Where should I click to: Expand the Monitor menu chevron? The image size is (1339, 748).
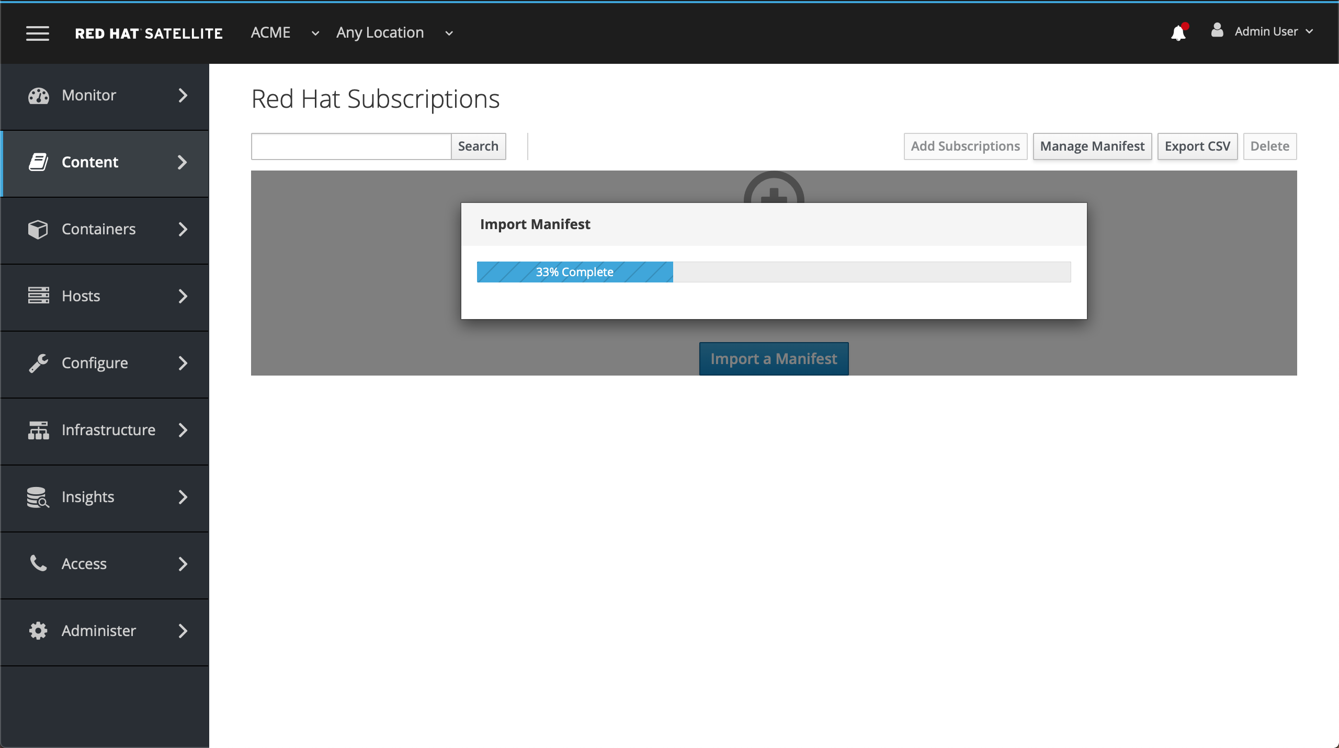pyautogui.click(x=183, y=95)
